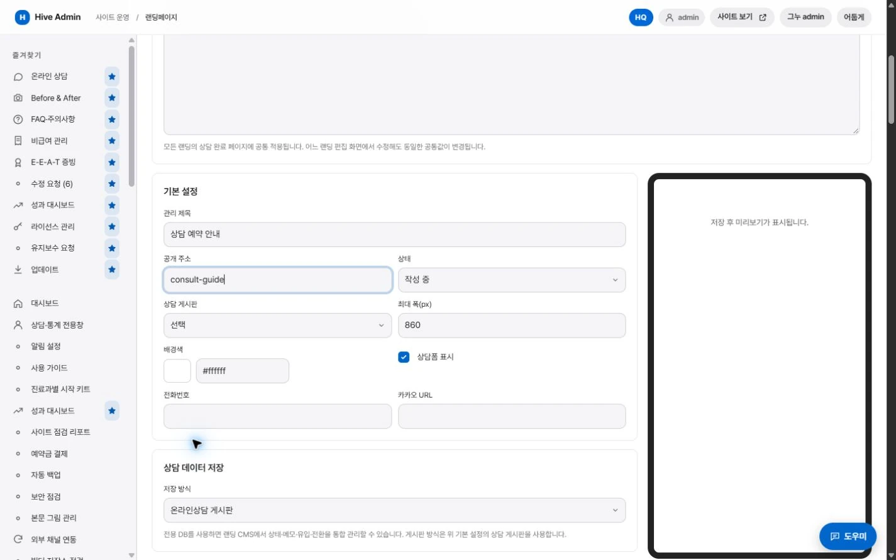Click the 사이트 운영 breadcrumb link
The height and width of the screenshot is (560, 896).
(x=112, y=18)
